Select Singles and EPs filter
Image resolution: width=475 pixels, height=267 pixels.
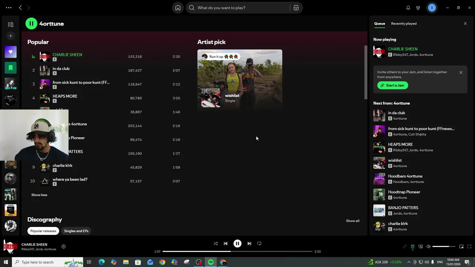pyautogui.click(x=76, y=231)
